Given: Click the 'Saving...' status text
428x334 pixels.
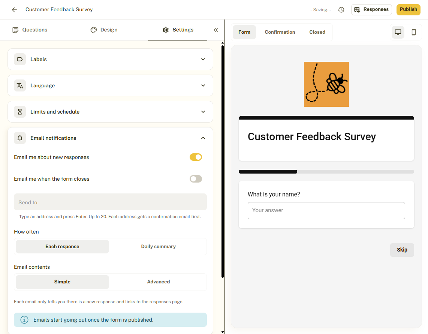Looking at the screenshot, I should [322, 9].
